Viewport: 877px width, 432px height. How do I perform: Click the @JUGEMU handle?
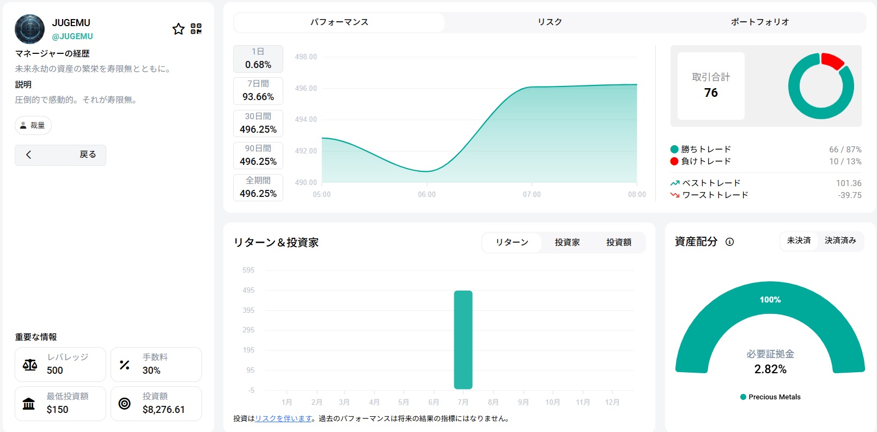(x=72, y=36)
